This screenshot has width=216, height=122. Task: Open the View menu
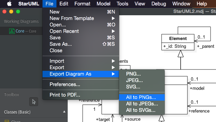click(140, 4)
